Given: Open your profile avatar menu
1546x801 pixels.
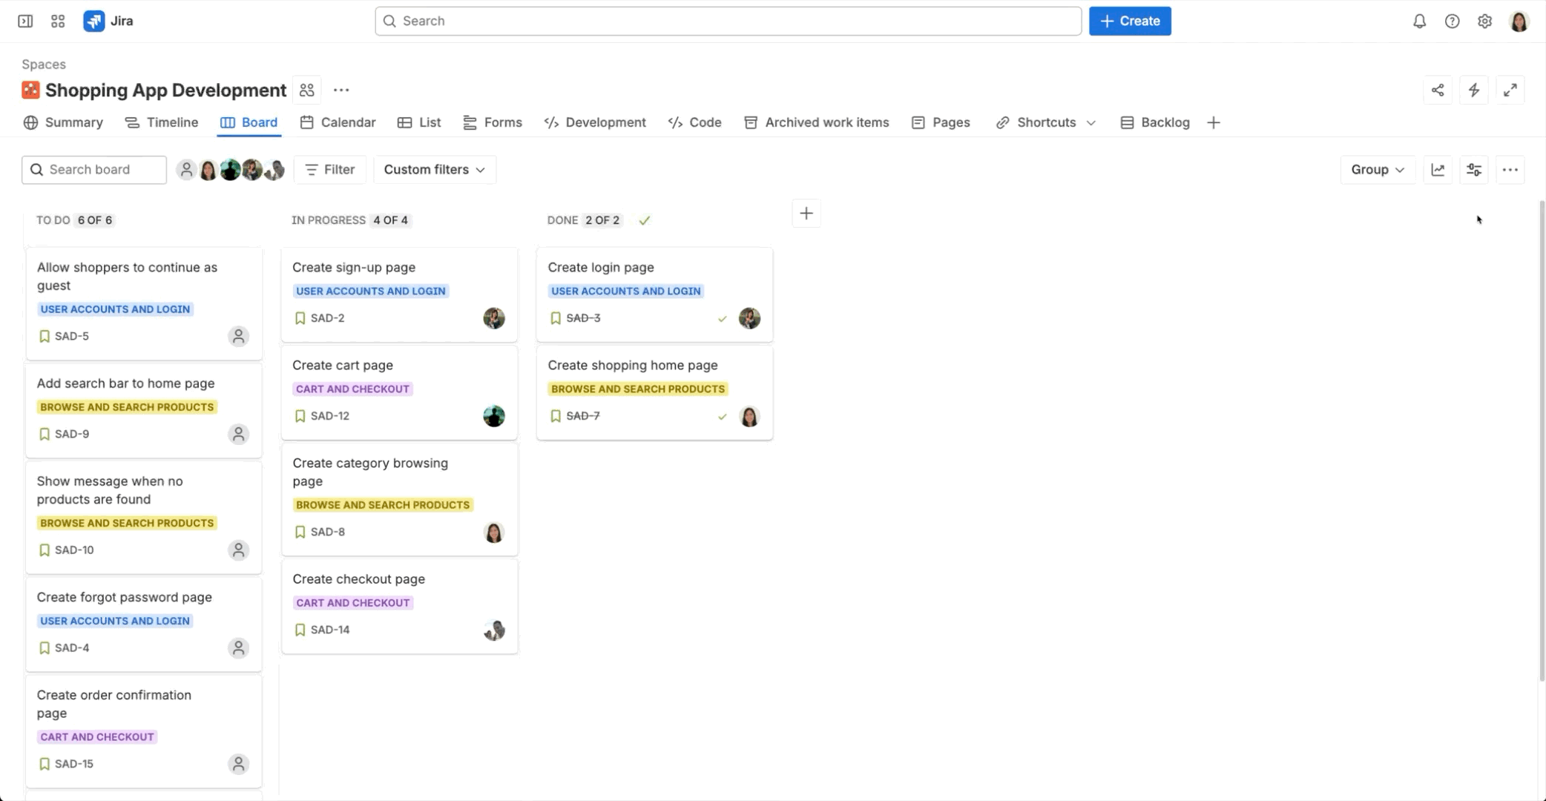Looking at the screenshot, I should tap(1519, 22).
